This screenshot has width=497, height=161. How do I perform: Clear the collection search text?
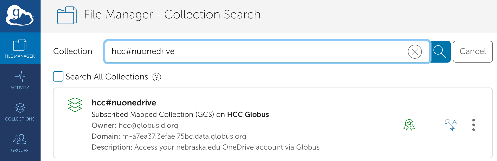pyautogui.click(x=415, y=52)
